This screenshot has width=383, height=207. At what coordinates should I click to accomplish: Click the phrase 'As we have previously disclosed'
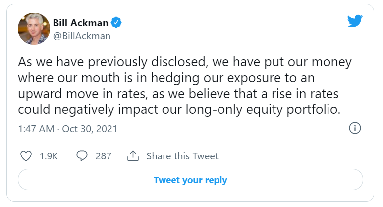(113, 62)
